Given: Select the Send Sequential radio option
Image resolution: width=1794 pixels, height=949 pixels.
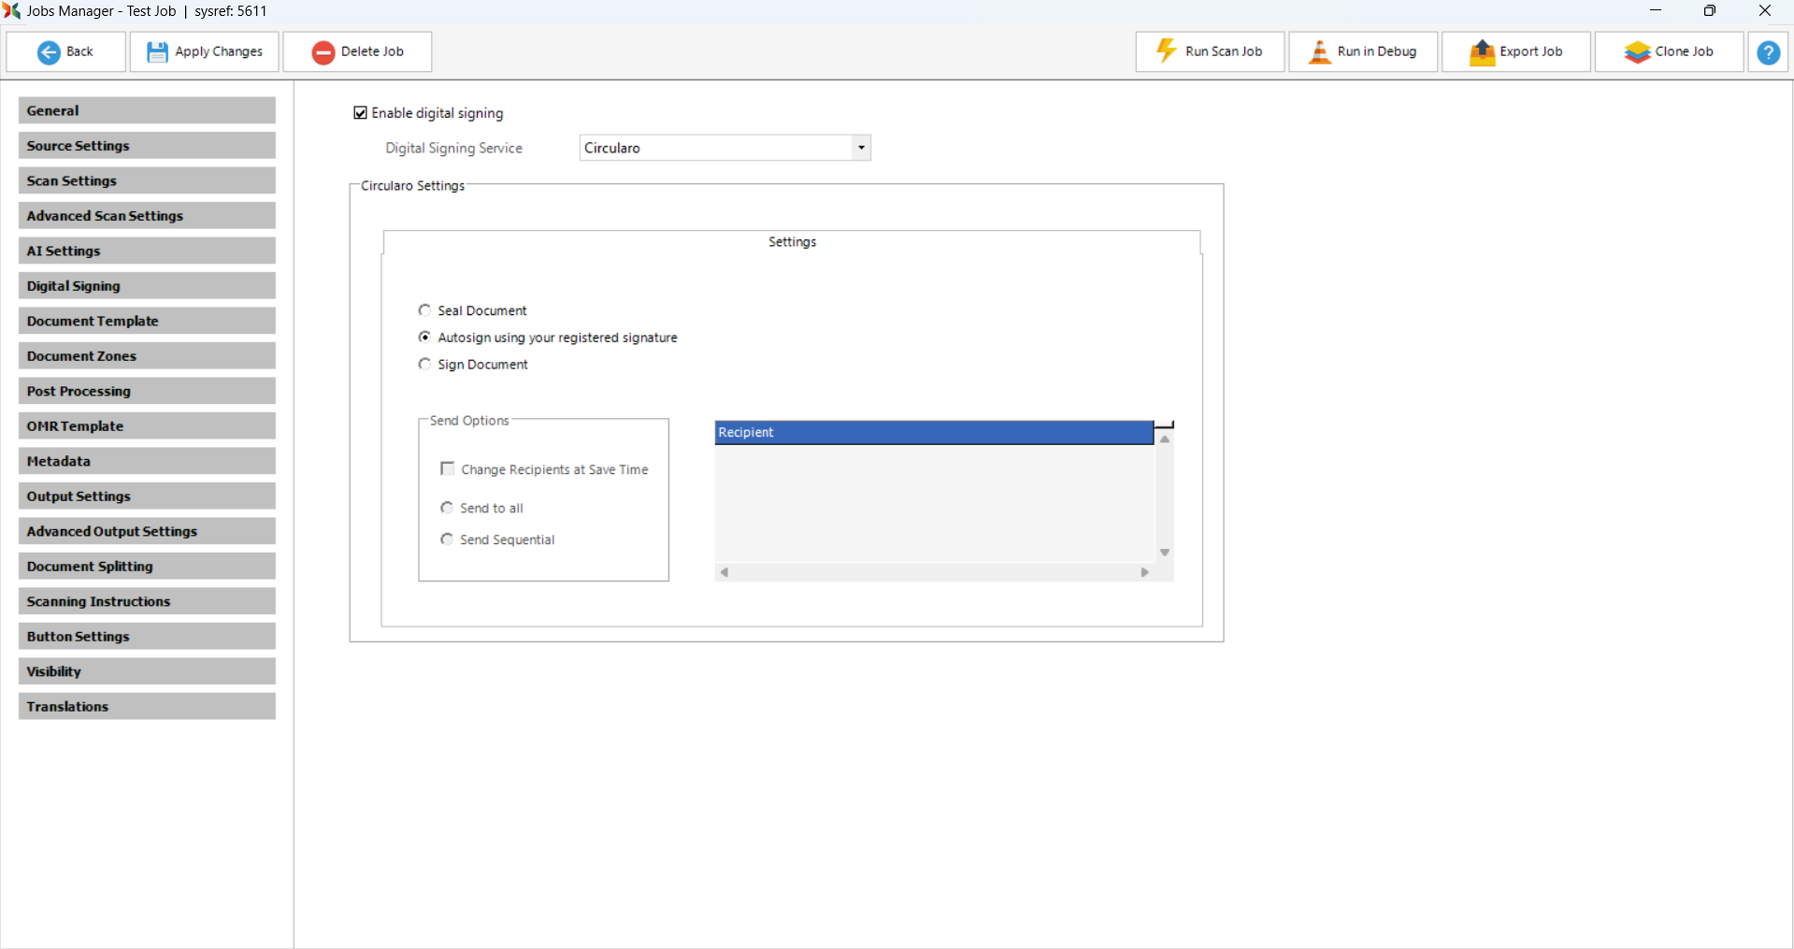Looking at the screenshot, I should (447, 539).
